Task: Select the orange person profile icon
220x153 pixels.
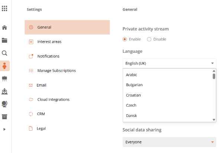Action: click(4, 66)
